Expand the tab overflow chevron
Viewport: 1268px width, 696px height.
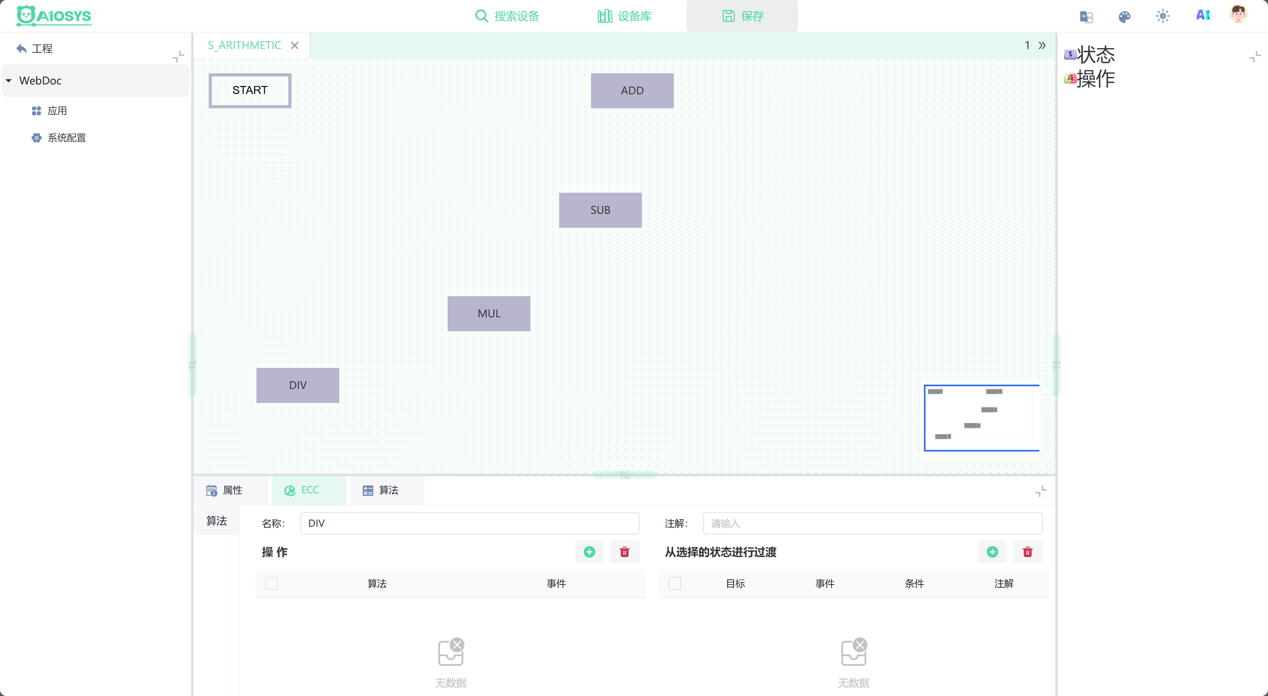pos(1042,45)
